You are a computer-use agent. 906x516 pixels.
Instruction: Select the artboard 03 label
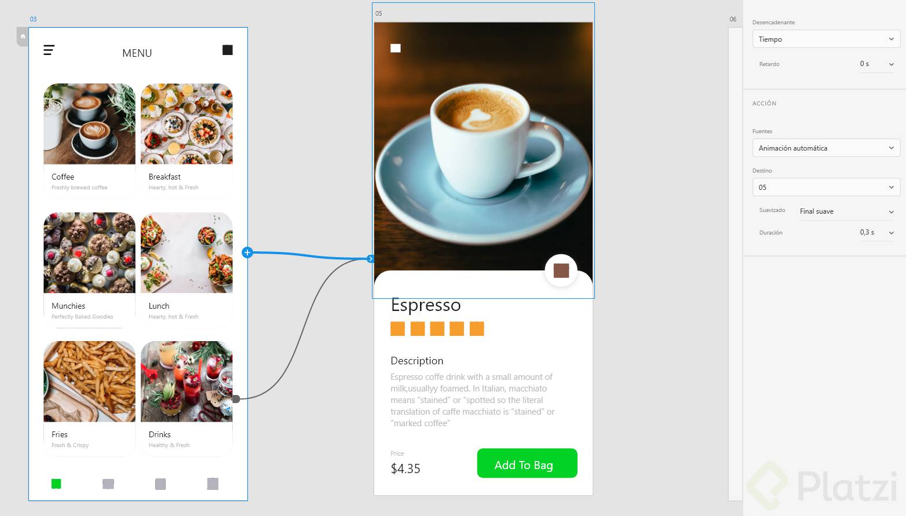(33, 19)
